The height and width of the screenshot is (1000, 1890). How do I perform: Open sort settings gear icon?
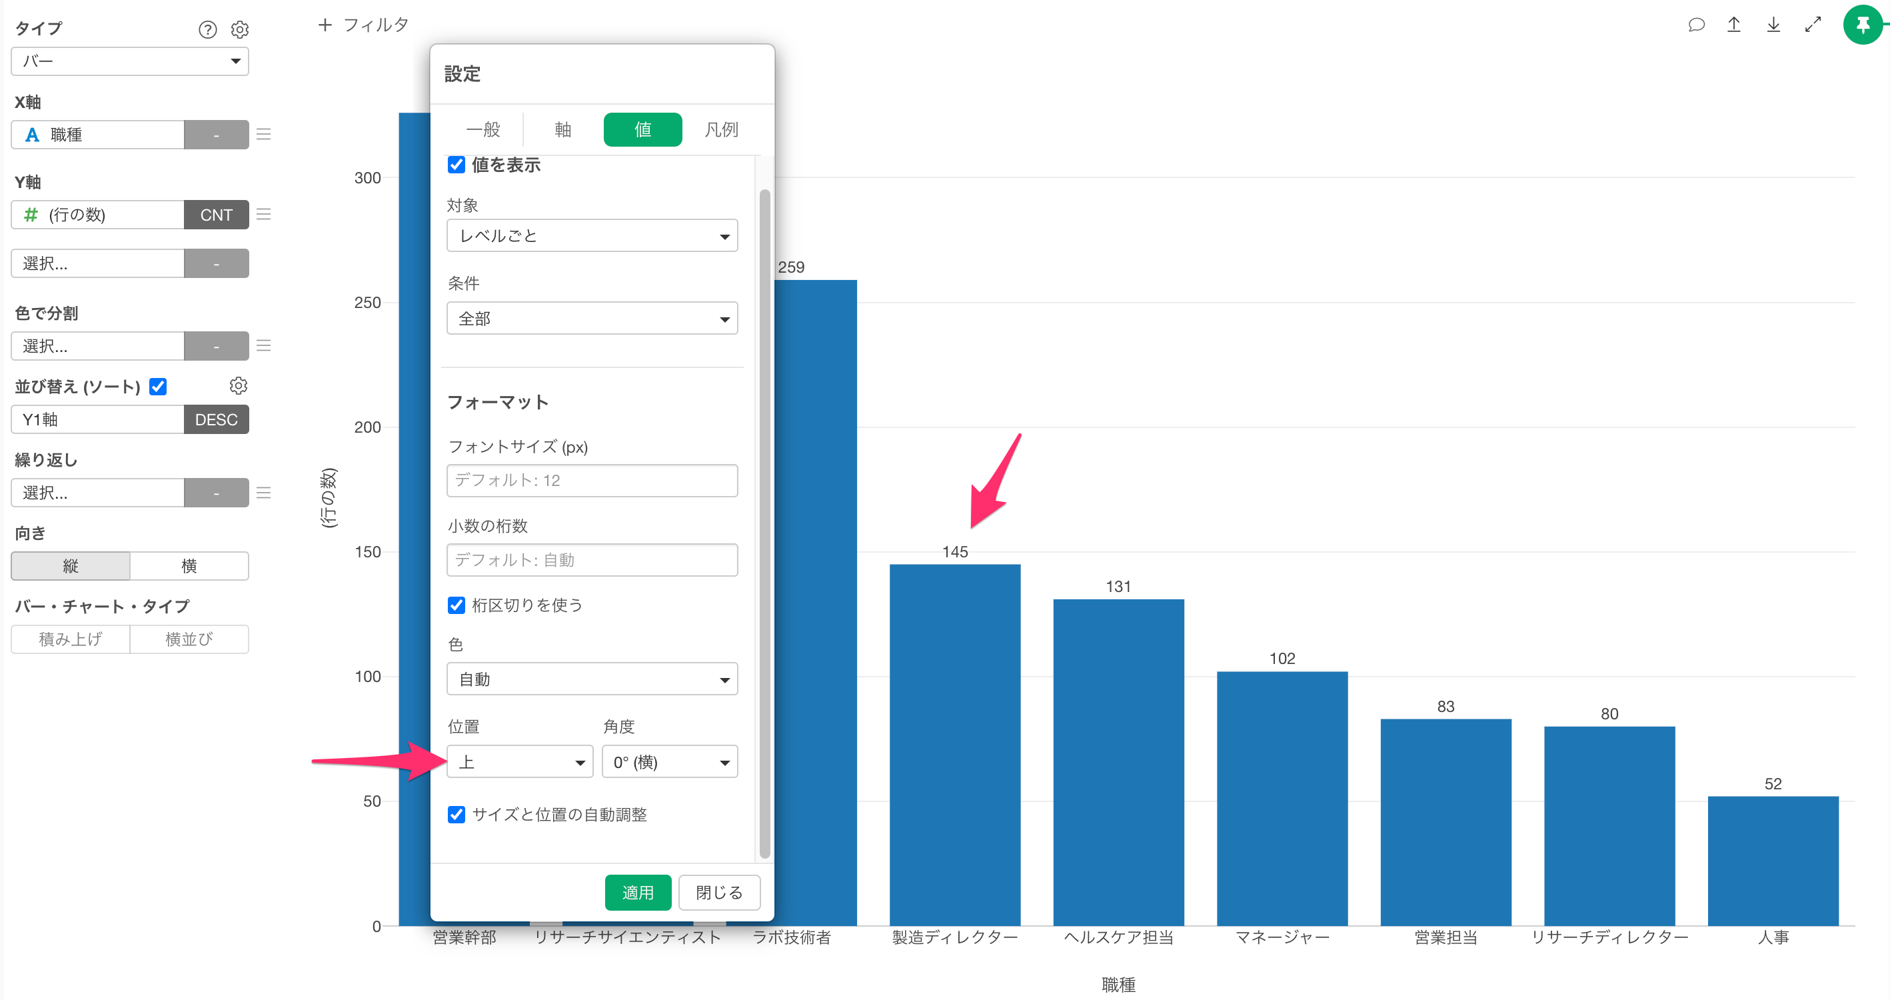tap(239, 385)
